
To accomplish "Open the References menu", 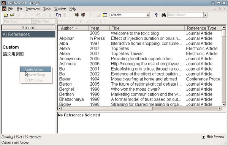I will pyautogui.click(x=33, y=9).
